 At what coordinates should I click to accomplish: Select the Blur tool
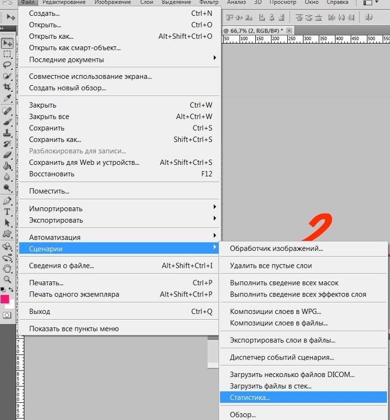[x=7, y=177]
